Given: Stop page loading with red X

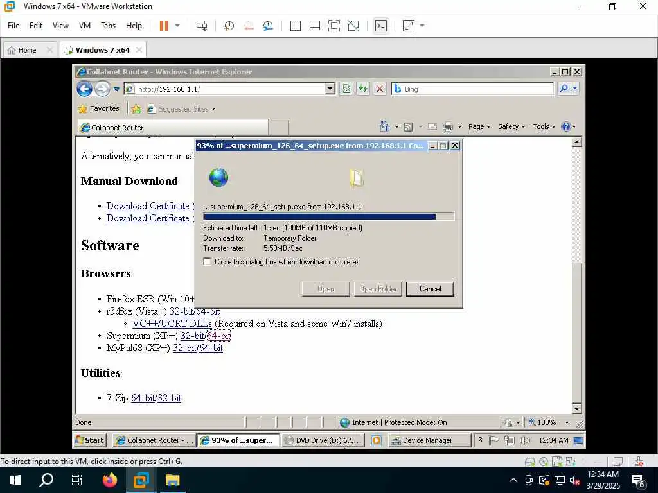Looking at the screenshot, I should pyautogui.click(x=380, y=89).
